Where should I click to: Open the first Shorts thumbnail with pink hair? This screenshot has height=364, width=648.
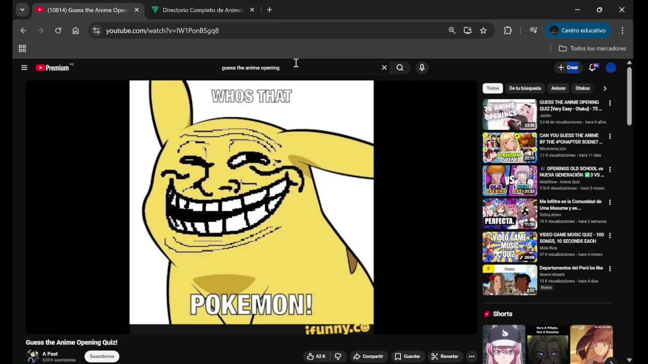504,344
